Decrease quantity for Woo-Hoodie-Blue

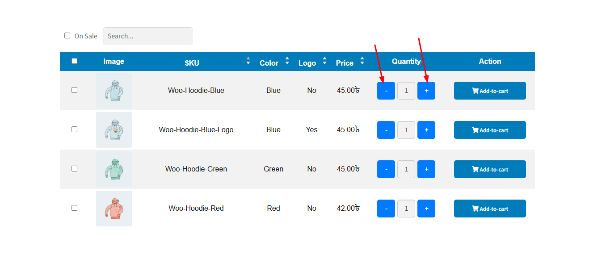point(386,91)
